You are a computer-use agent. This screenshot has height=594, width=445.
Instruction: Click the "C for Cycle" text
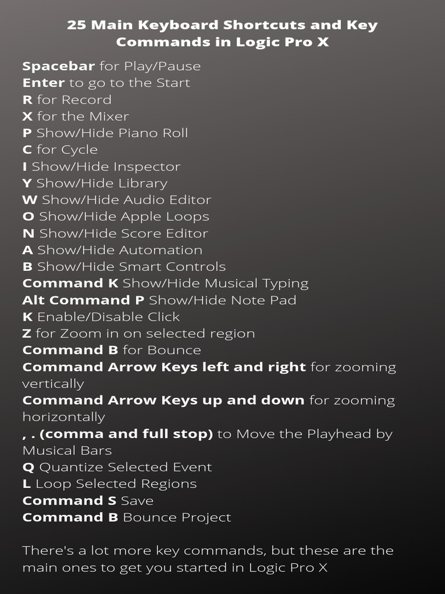pos(60,150)
